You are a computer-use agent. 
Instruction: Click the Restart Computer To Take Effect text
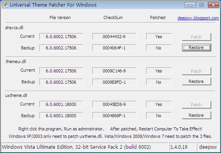pos(156,129)
